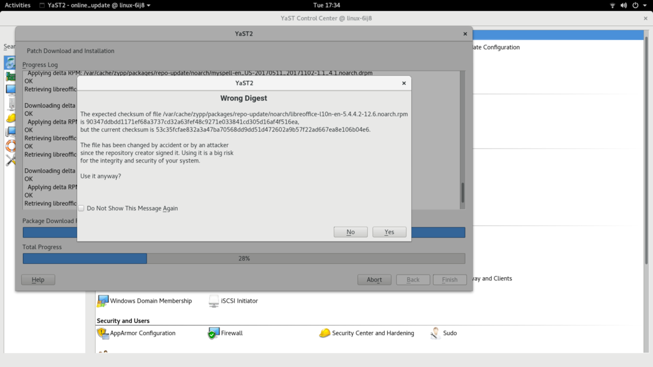Image resolution: width=653 pixels, height=367 pixels.
Task: Click Yes to use the file anyway
Action: tap(389, 232)
